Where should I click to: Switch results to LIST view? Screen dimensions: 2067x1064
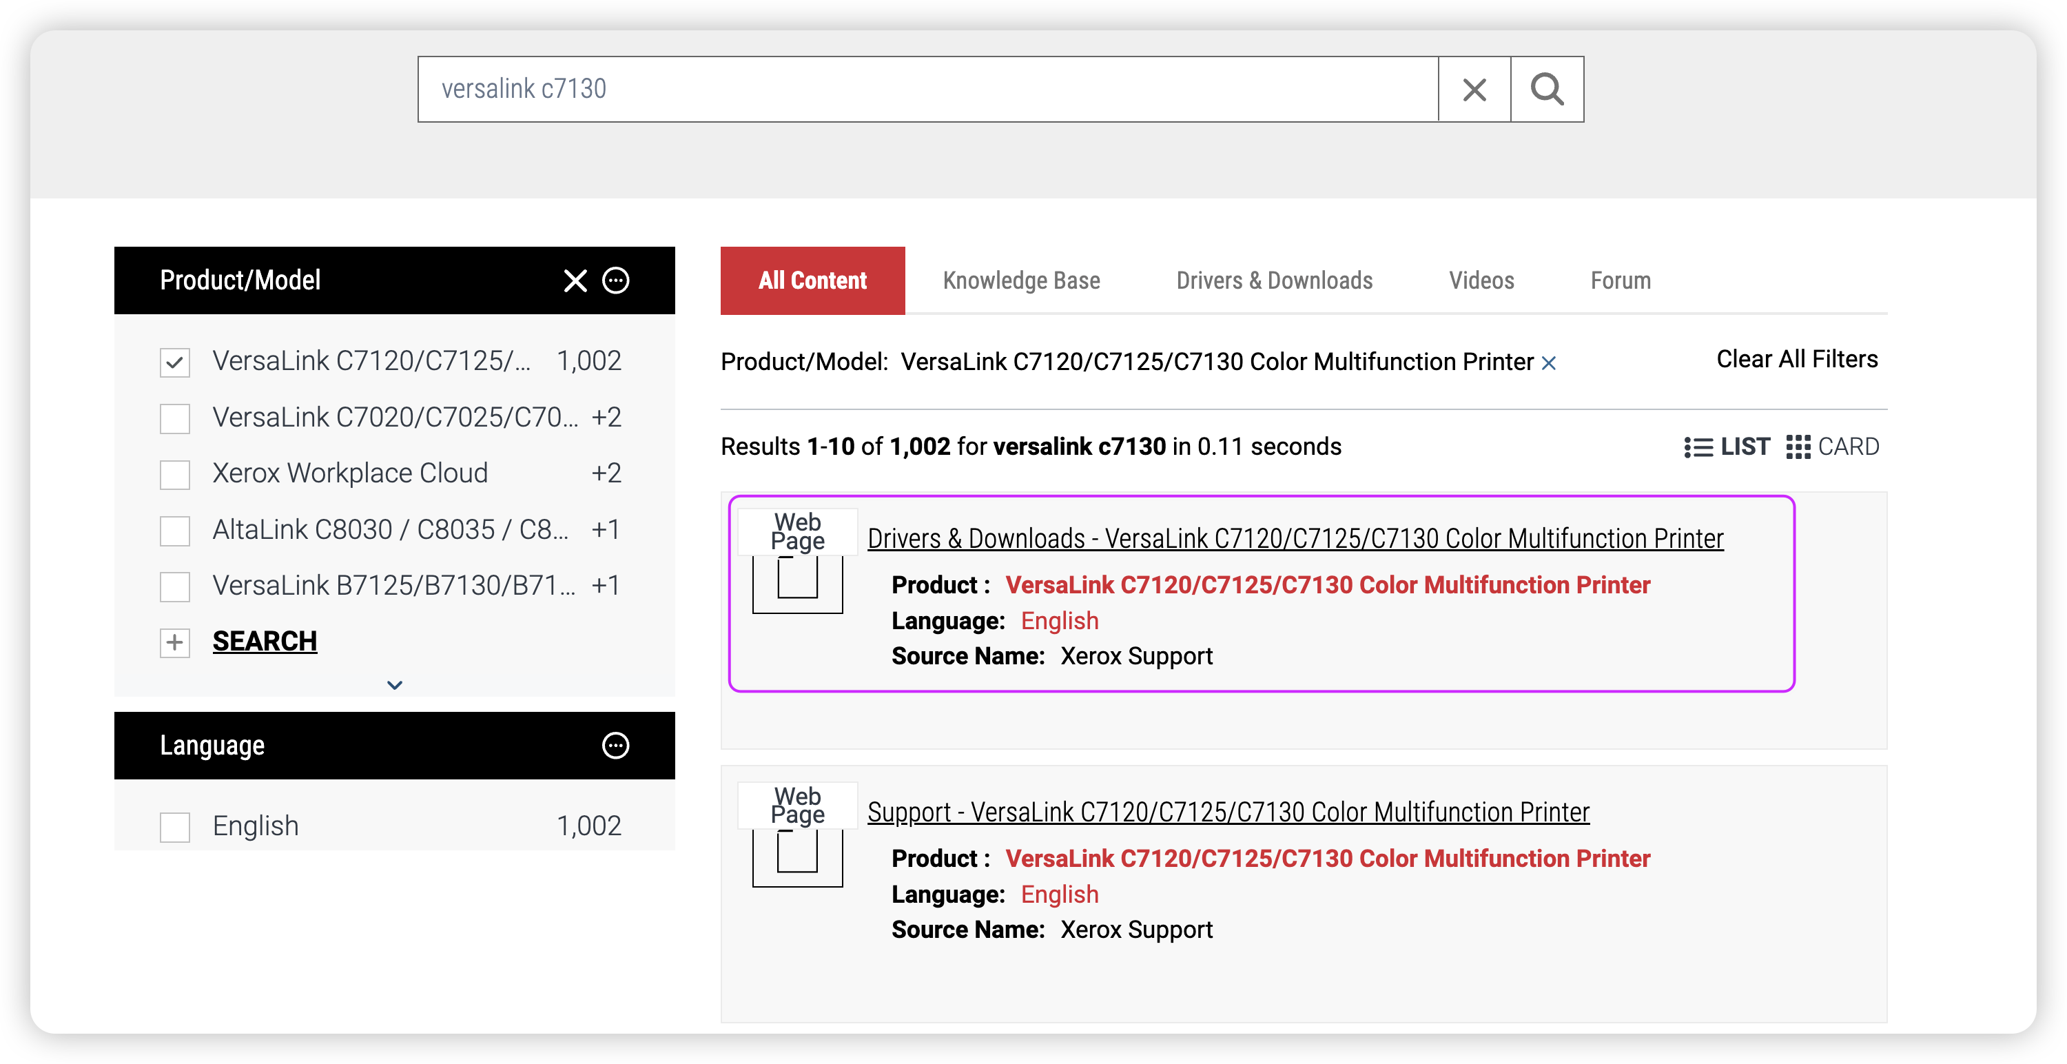point(1727,447)
